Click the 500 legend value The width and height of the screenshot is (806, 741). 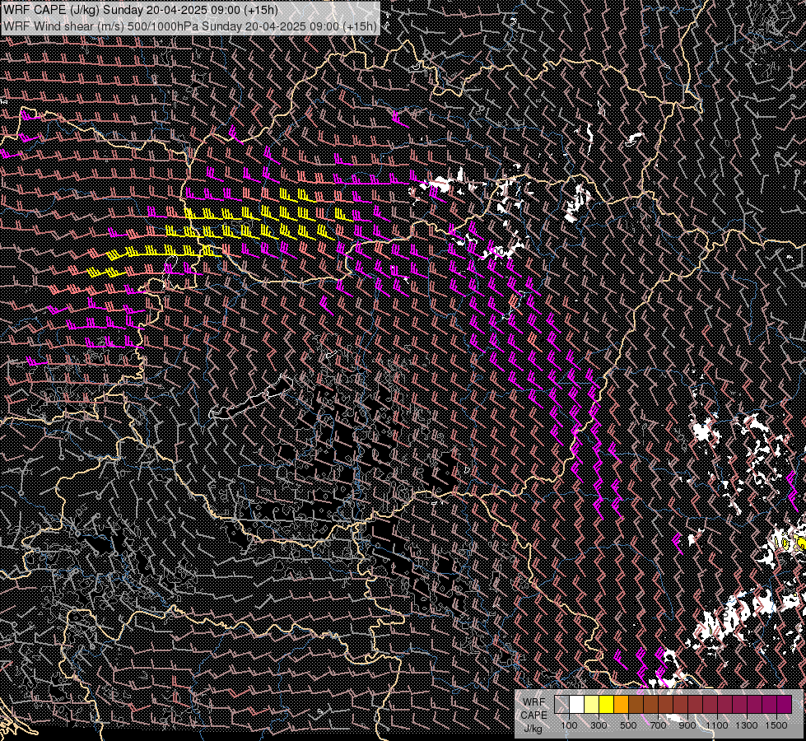[629, 725]
